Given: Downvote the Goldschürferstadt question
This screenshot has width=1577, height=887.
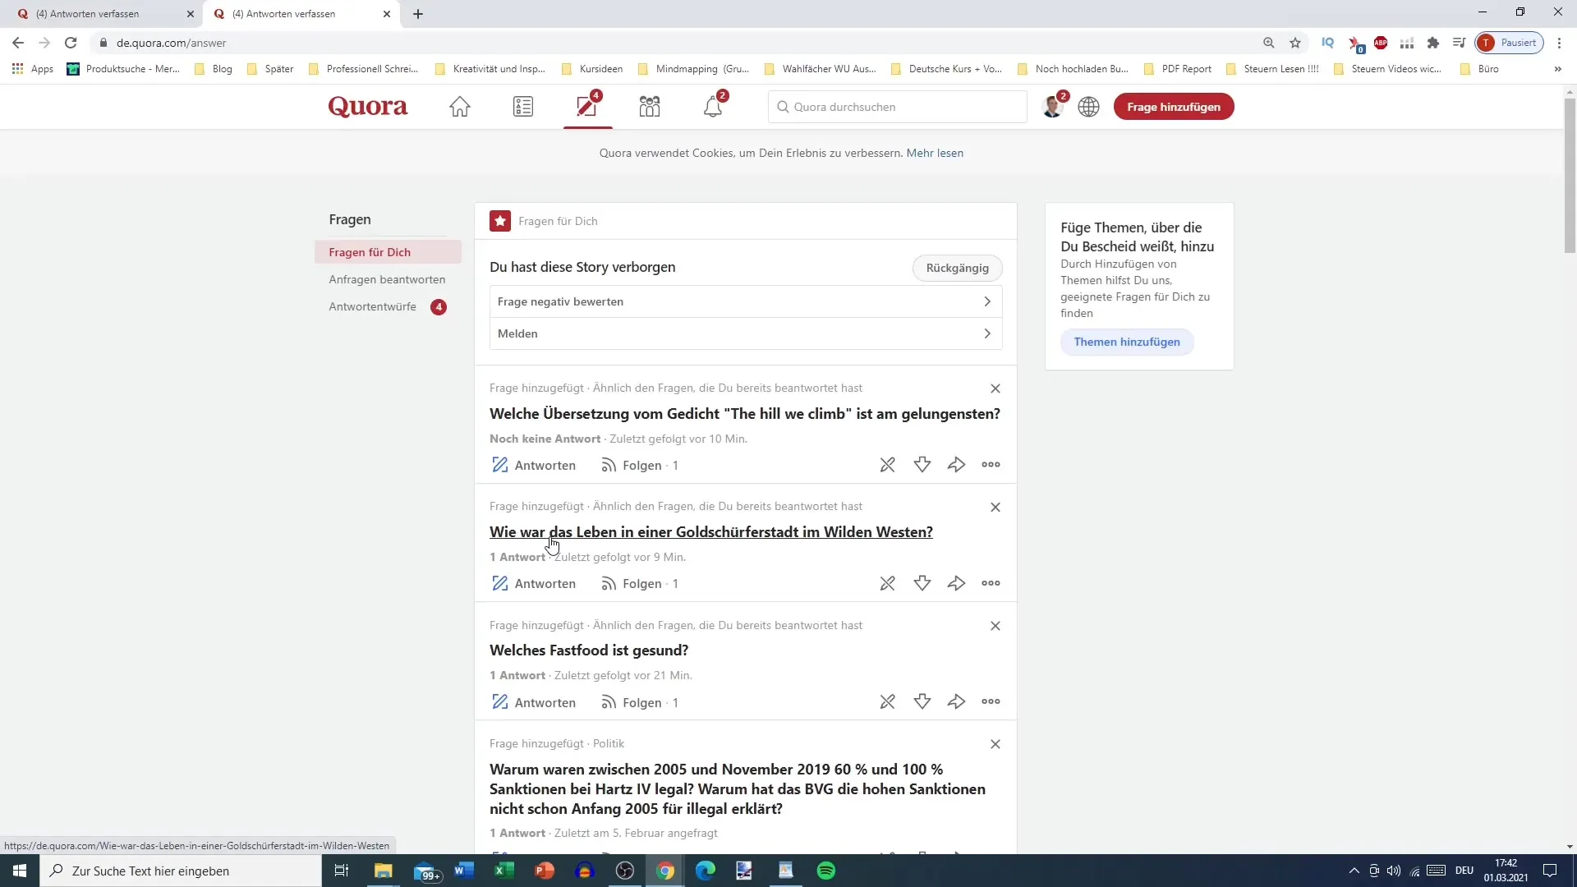Looking at the screenshot, I should 922,583.
